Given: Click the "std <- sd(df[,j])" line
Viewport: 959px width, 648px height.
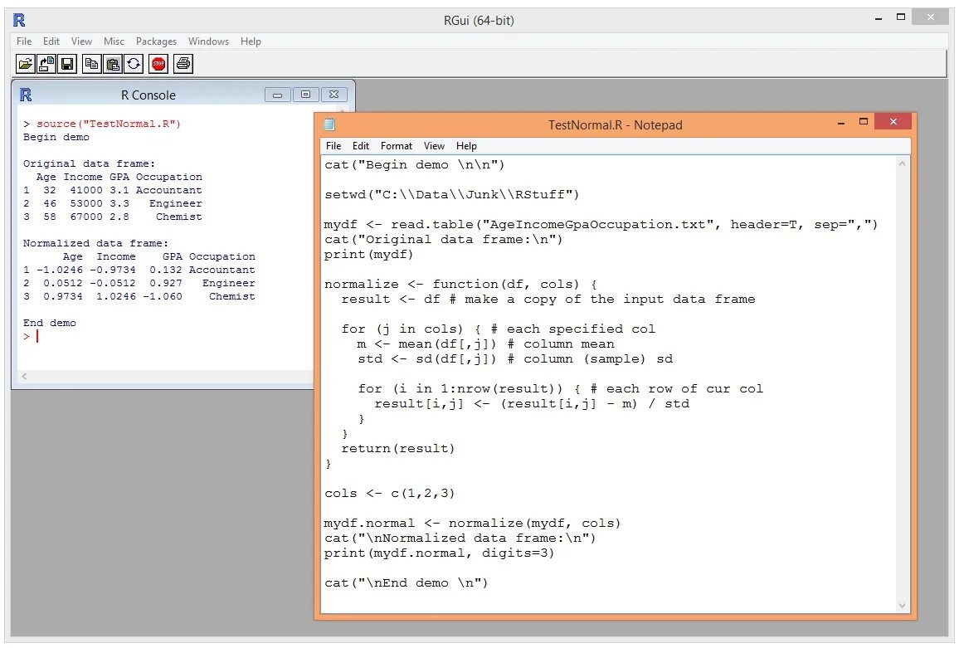Looking at the screenshot, I should click(515, 359).
